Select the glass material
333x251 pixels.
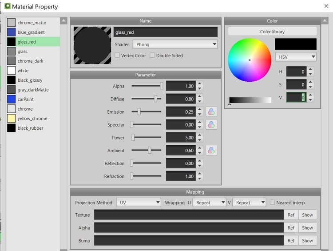click(x=33, y=51)
